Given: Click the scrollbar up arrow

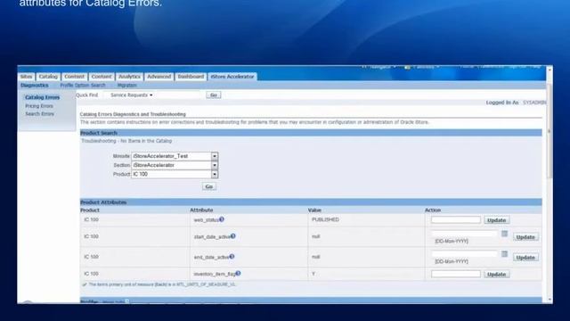Looking at the screenshot, I should [x=550, y=70].
